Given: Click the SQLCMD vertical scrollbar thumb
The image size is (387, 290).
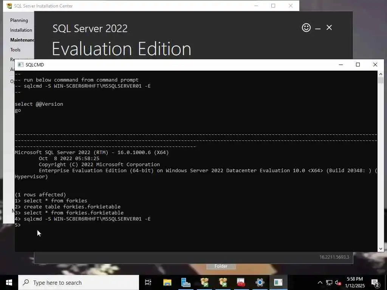Looking at the screenshot, I should click(381, 80).
